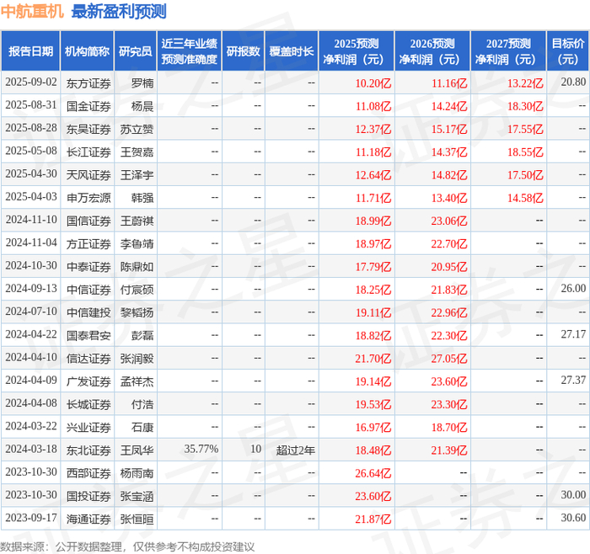Select researcher 王蔚祺
The image size is (590, 554).
point(137,221)
